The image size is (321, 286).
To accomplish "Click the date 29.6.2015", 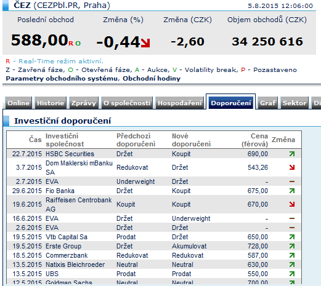I will coord(27,191).
